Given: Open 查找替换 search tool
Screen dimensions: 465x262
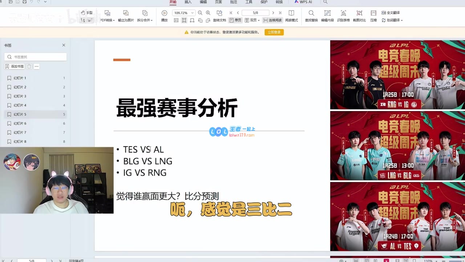Looking at the screenshot, I should [311, 13].
